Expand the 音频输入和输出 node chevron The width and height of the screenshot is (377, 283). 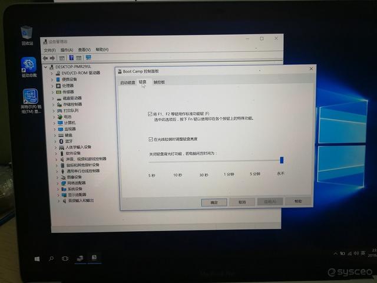pyautogui.click(x=58, y=200)
